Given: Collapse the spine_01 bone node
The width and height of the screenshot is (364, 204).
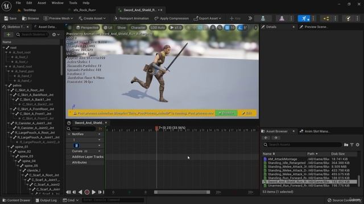Looking at the screenshot, I should pos(9,147).
